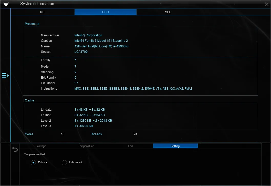This screenshot has height=186, width=271.
Task: Click Level 3 value 1 x 30720 KB
Action: tap(84, 126)
